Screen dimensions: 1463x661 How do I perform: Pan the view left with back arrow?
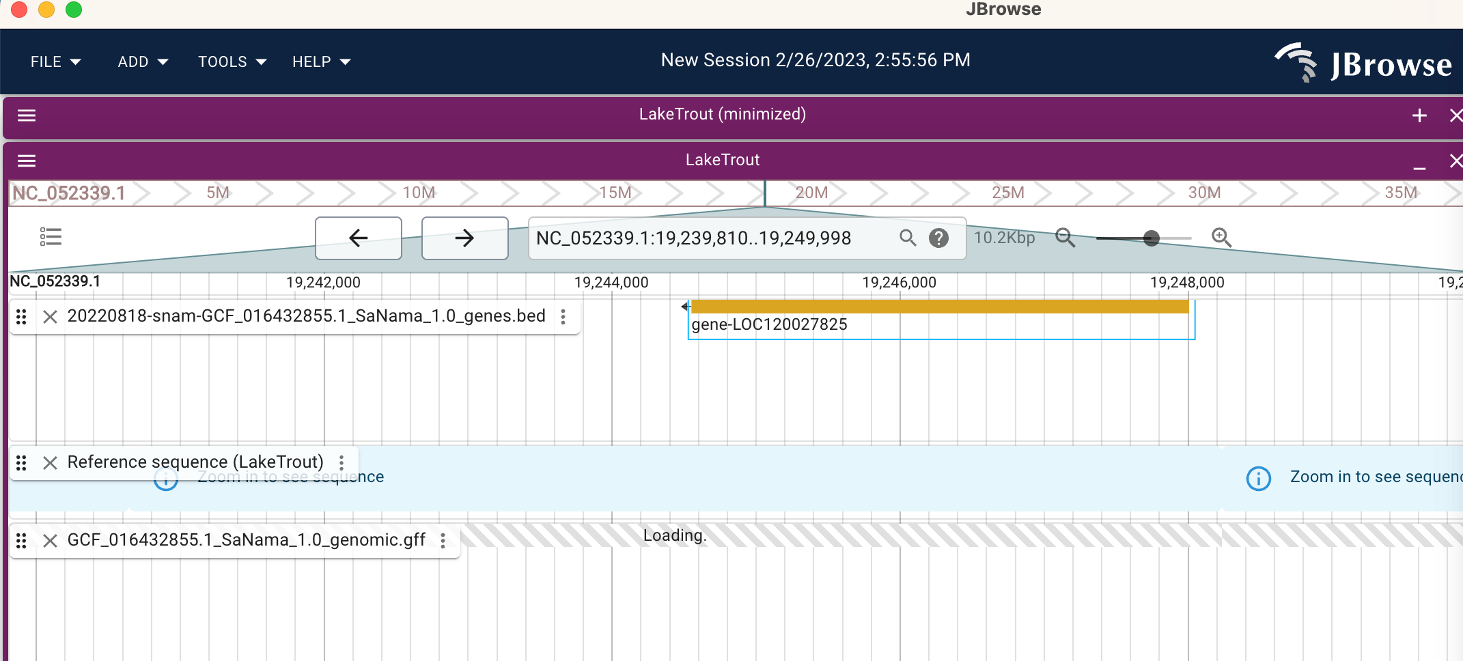(x=359, y=238)
